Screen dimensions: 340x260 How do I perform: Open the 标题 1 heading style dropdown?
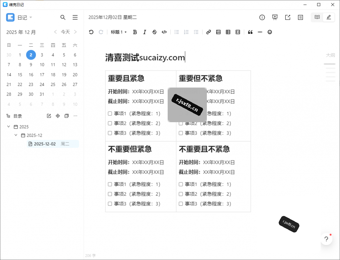click(119, 32)
